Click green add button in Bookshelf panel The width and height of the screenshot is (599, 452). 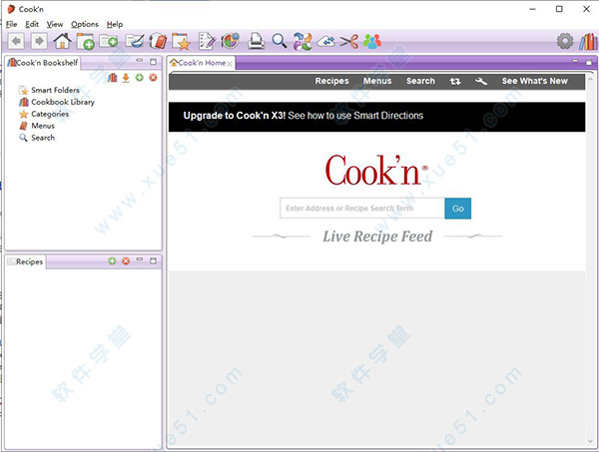[x=140, y=78]
